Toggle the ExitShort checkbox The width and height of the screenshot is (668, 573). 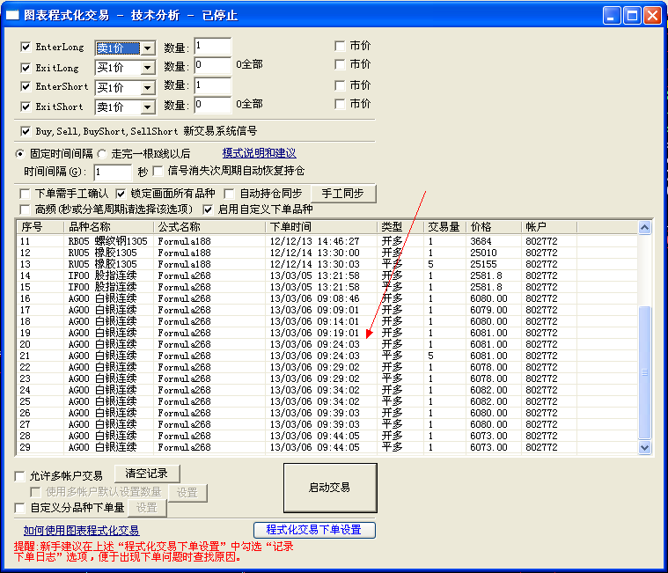coord(26,107)
